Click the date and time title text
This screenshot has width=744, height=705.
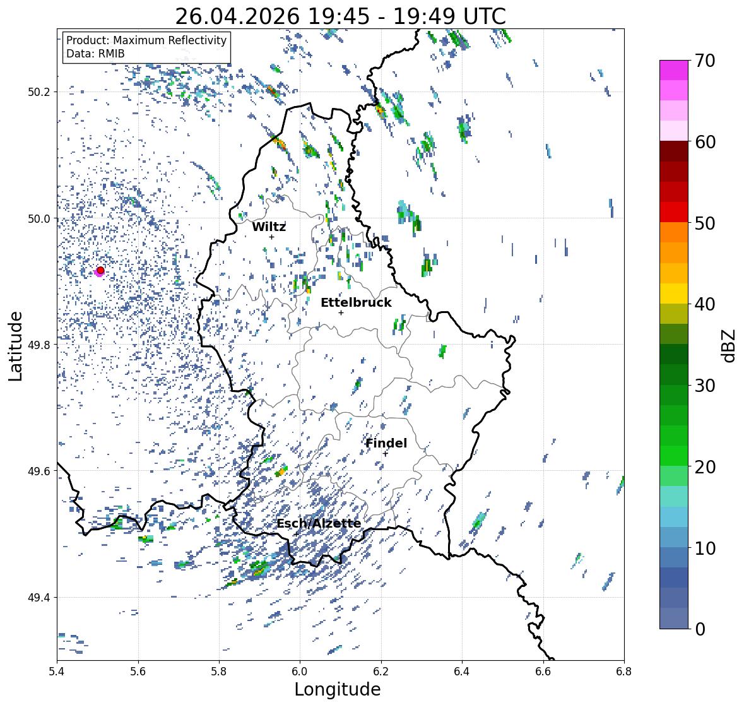(341, 16)
